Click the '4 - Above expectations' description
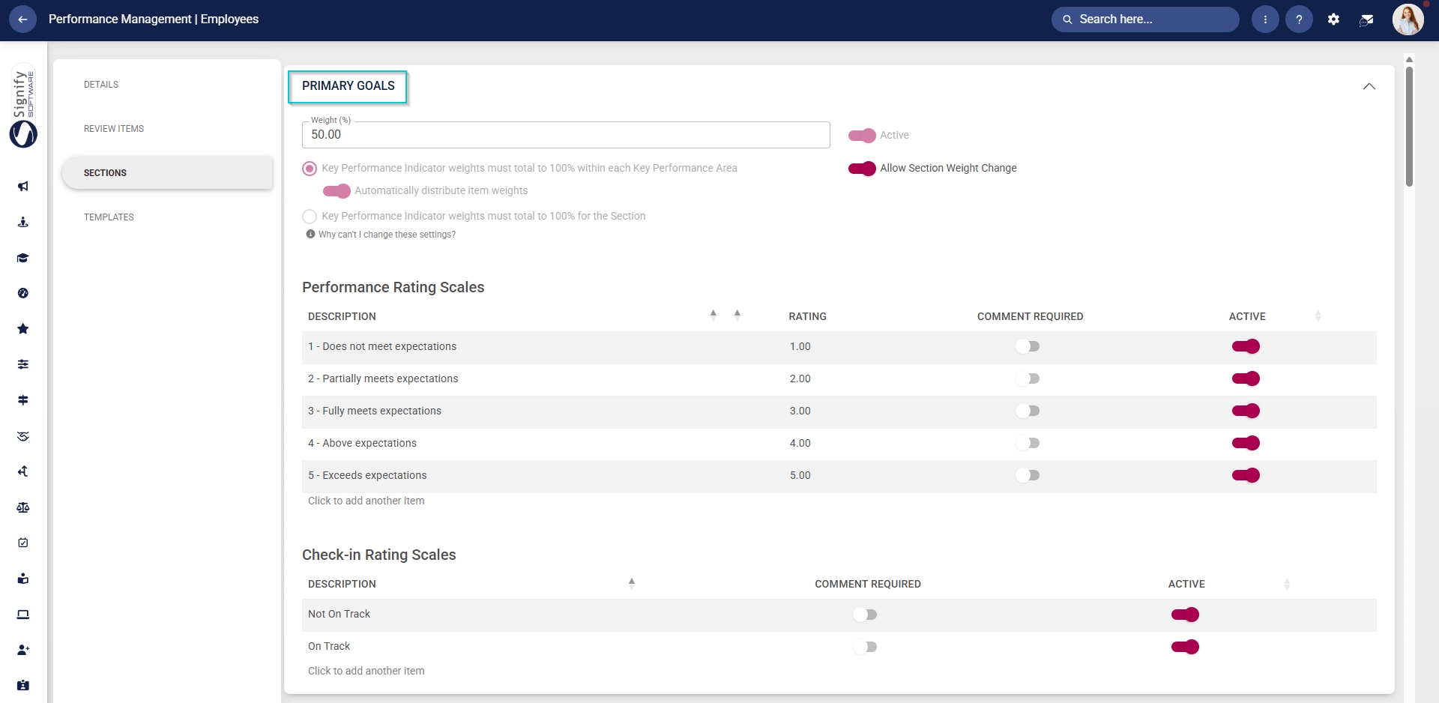Image resolution: width=1439 pixels, height=703 pixels. 362,443
